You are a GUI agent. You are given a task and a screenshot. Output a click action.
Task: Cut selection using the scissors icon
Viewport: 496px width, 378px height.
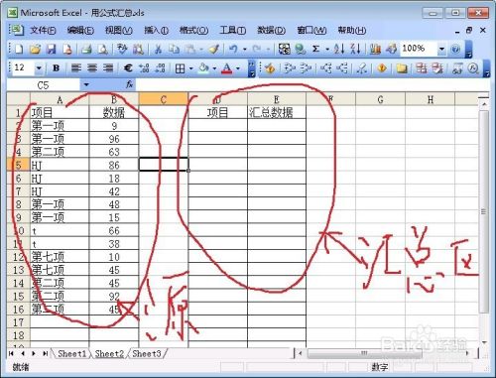coord(158,50)
